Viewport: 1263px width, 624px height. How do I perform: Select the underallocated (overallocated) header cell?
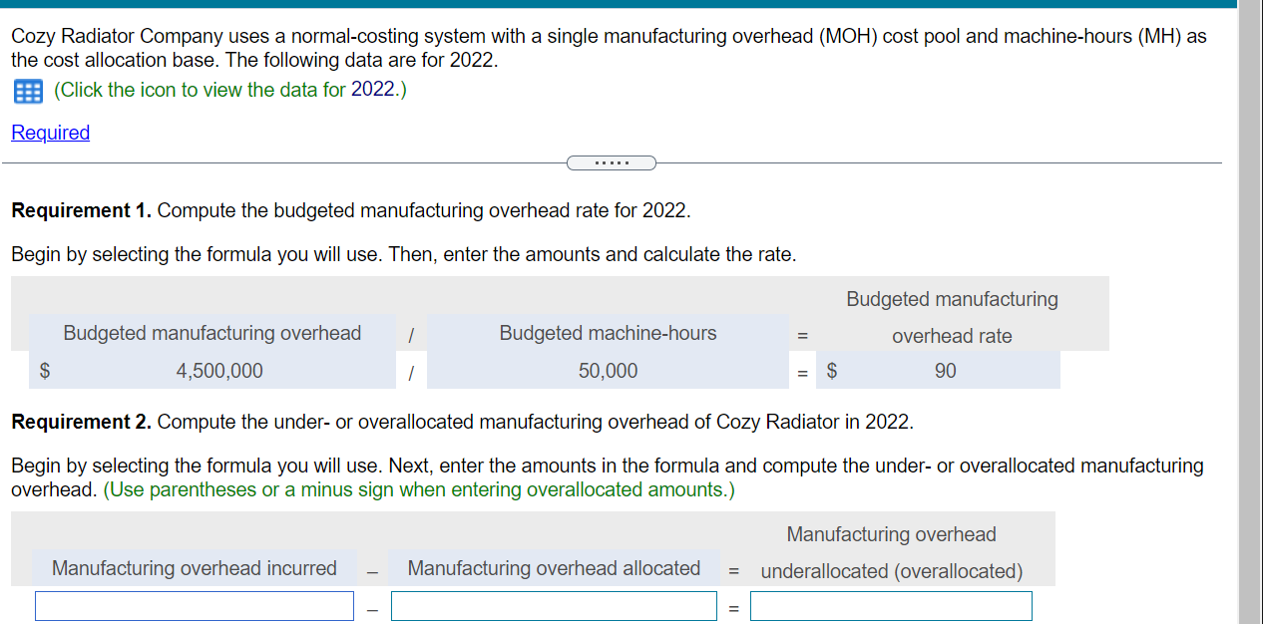[x=890, y=553]
